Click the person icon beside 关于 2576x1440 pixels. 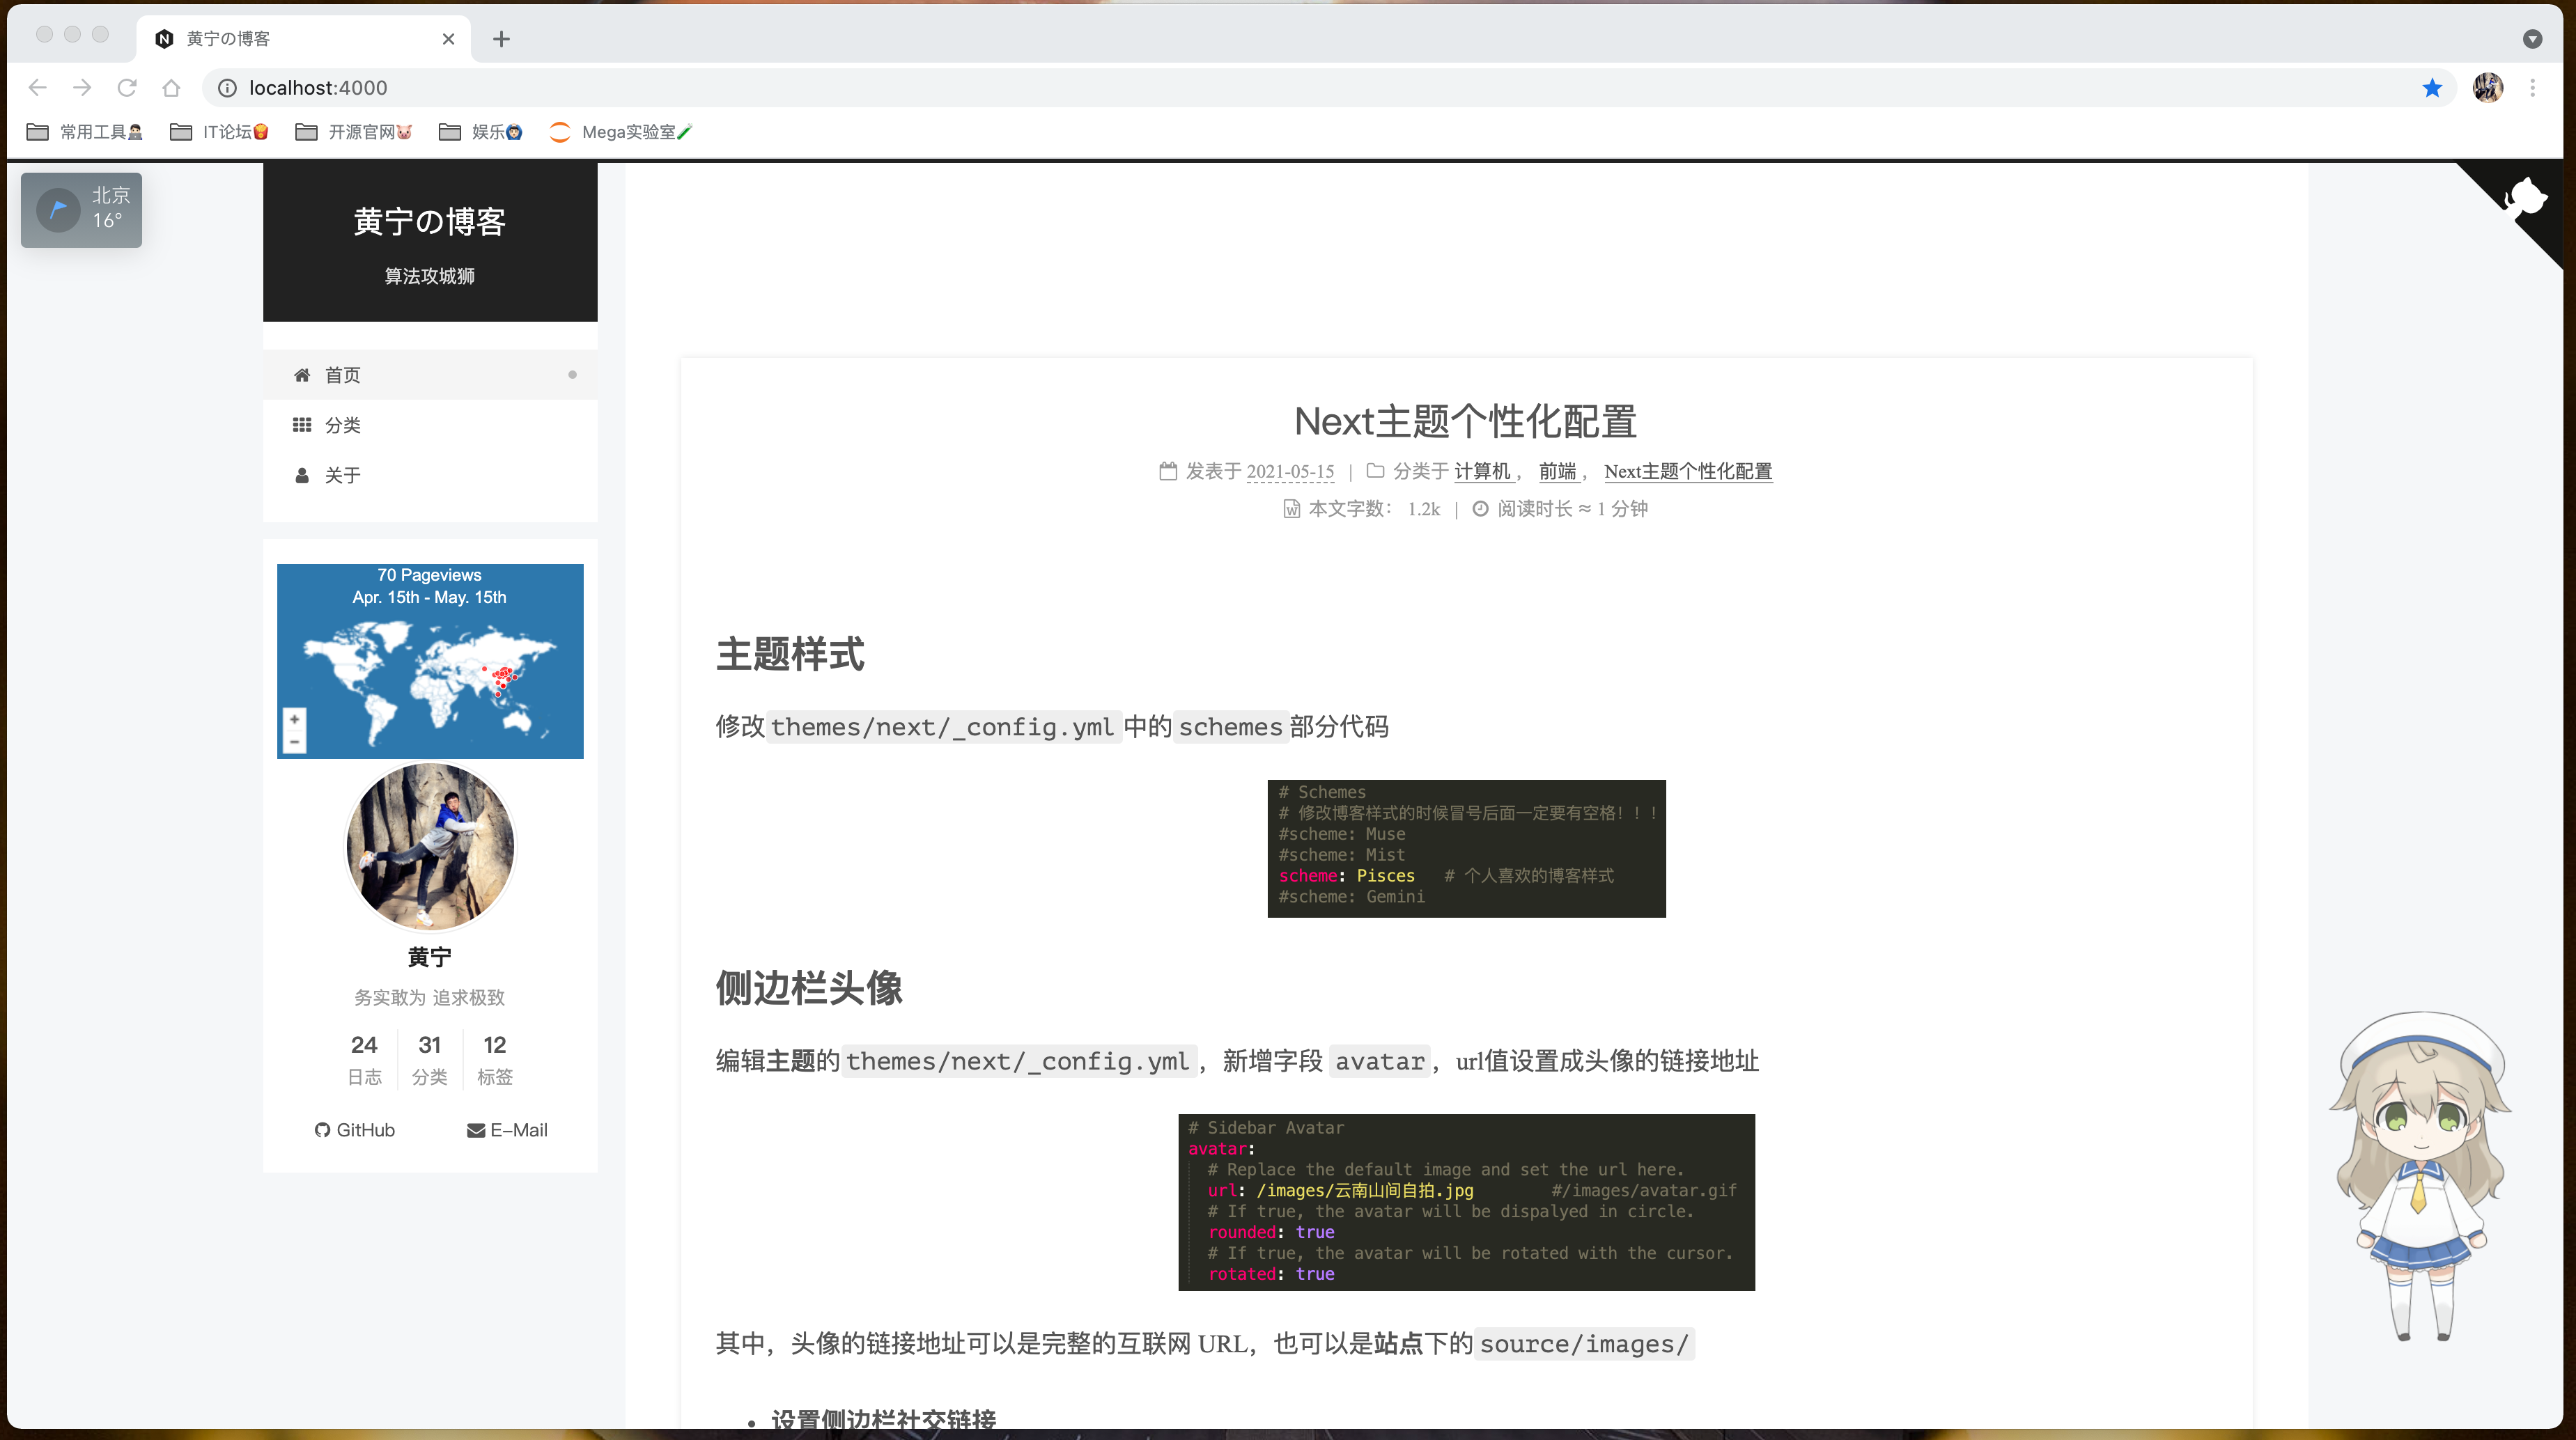[301, 475]
